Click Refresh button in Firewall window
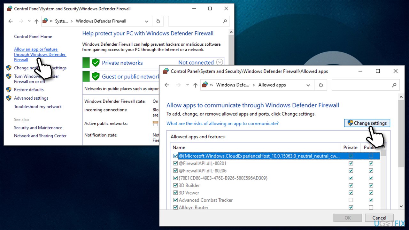409x230 pixels. point(158,21)
